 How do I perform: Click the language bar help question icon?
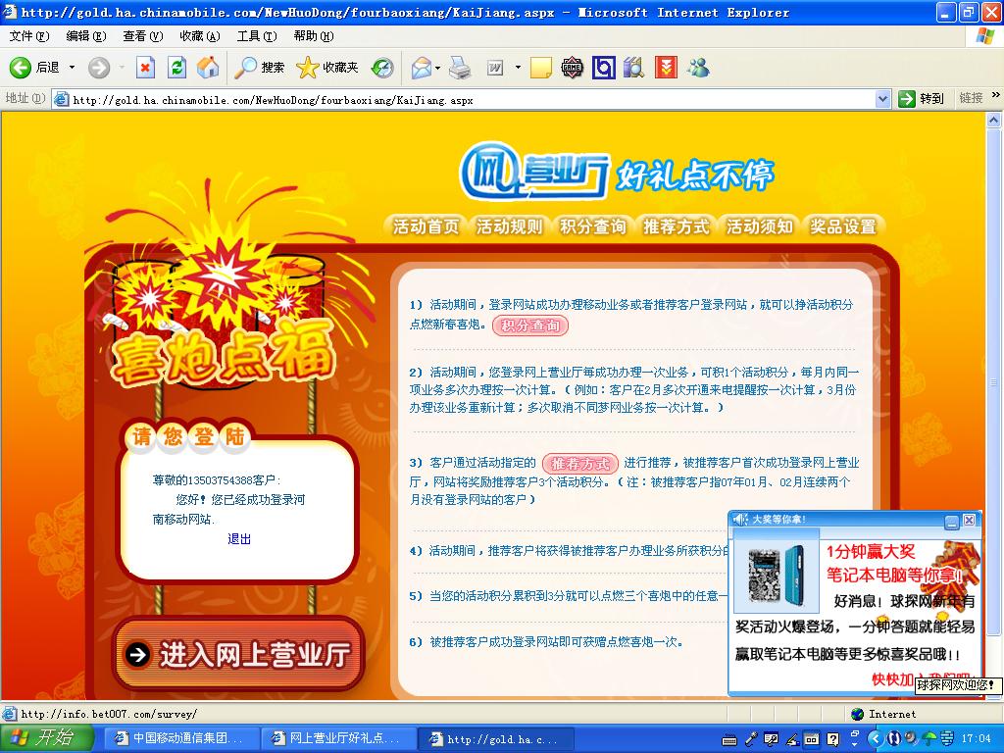[832, 739]
